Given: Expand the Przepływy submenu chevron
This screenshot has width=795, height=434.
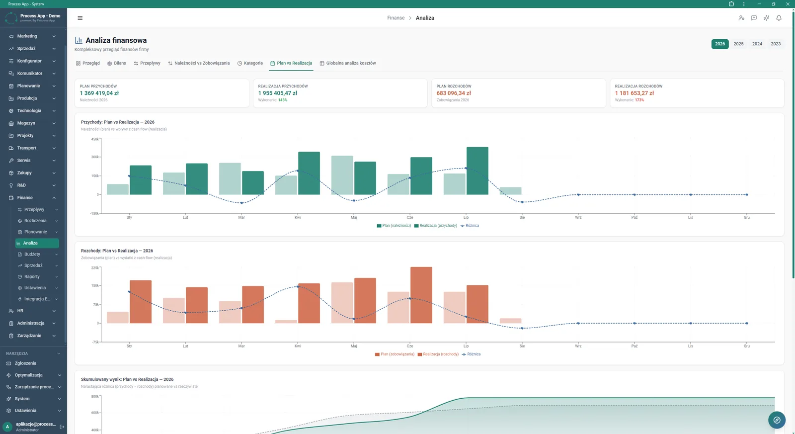Looking at the screenshot, I should (56, 210).
